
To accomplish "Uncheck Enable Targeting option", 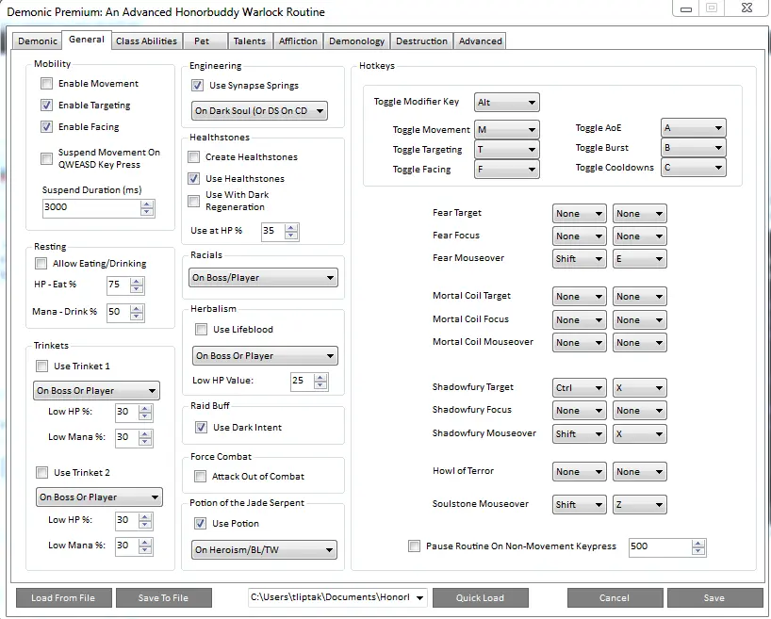I will pyautogui.click(x=47, y=106).
